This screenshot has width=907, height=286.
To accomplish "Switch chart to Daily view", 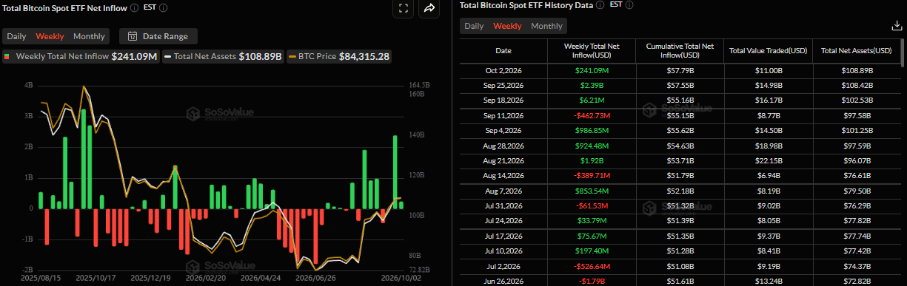I will tap(17, 36).
